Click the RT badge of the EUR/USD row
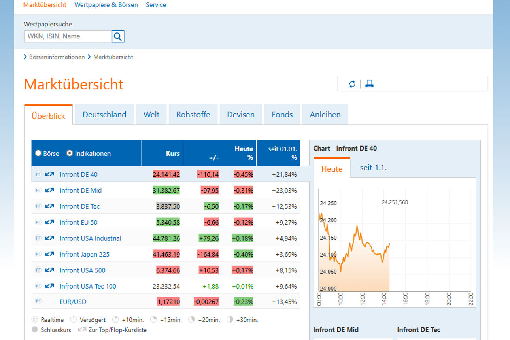 point(38,301)
